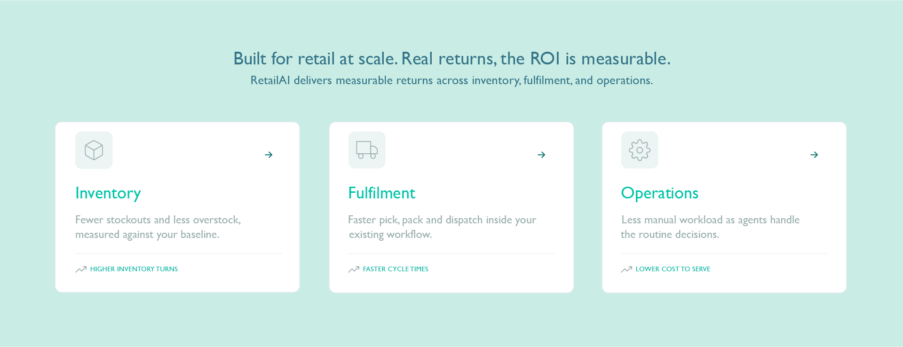This screenshot has width=903, height=347.
Task: Select the Fulfilment heading
Action: (x=381, y=193)
